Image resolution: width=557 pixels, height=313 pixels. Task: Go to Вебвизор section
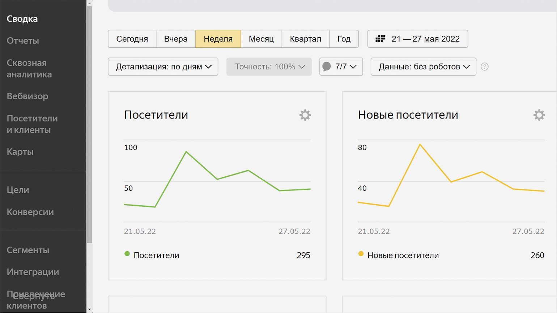27,96
